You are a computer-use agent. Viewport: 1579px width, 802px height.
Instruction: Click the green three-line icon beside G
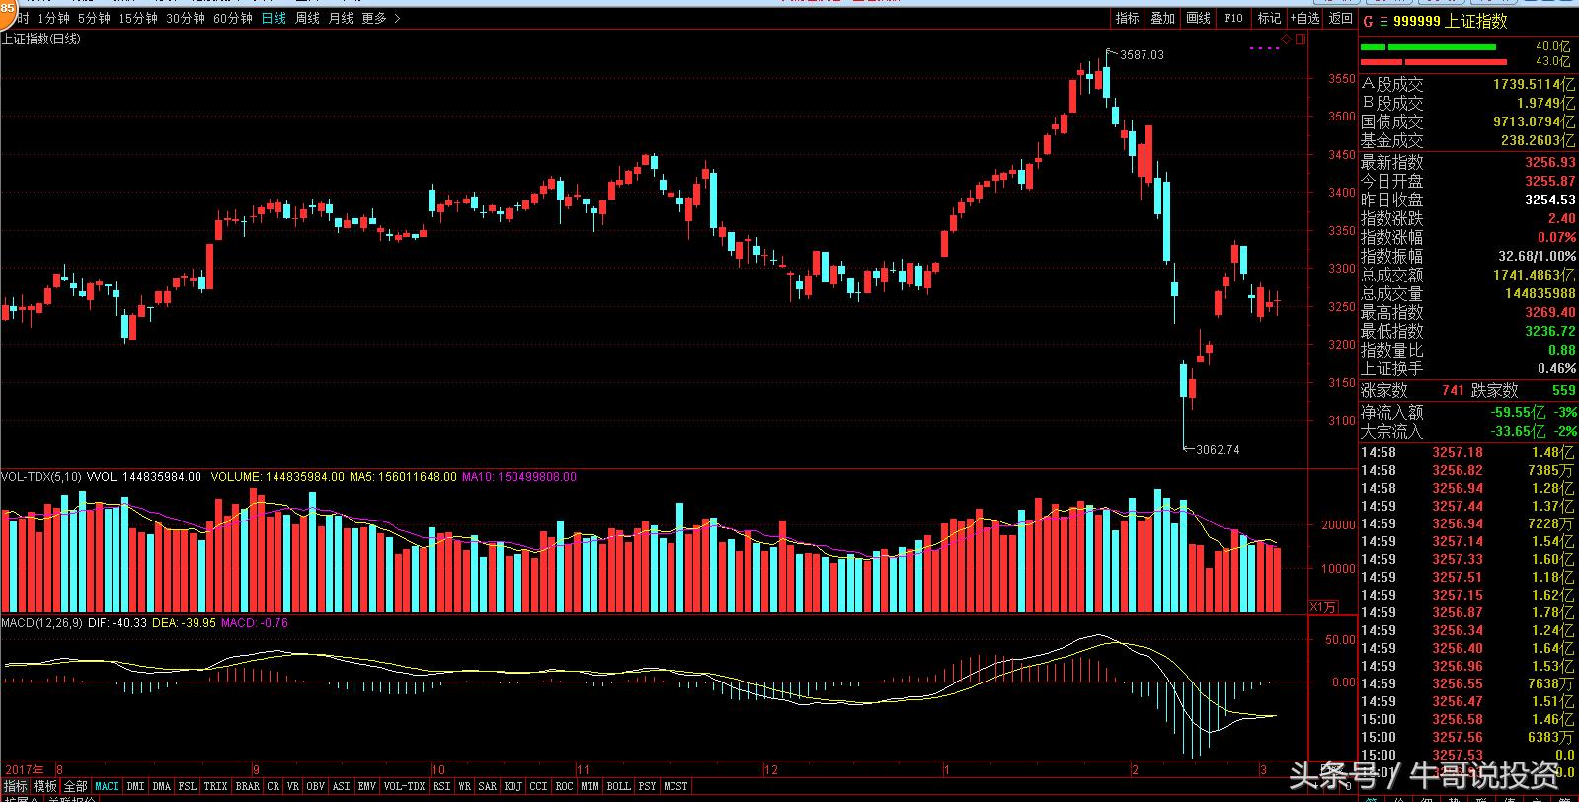(x=1383, y=21)
